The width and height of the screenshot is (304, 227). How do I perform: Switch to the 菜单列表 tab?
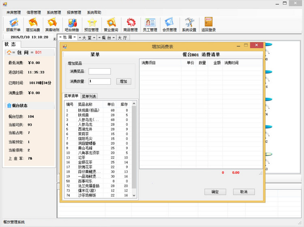point(89,96)
